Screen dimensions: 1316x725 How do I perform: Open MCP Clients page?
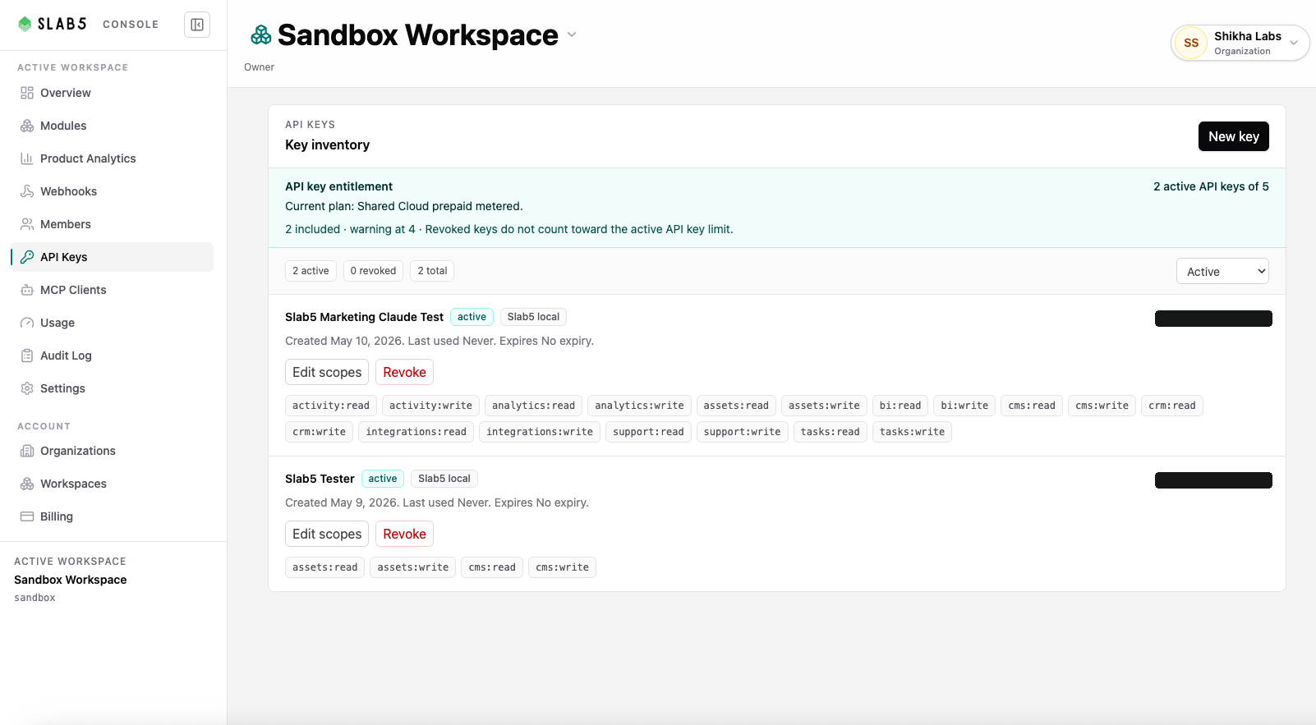[x=112, y=290]
